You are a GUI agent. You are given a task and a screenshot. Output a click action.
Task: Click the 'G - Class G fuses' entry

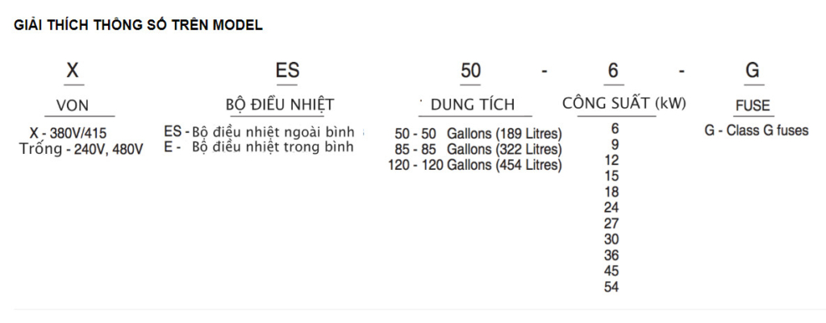pyautogui.click(x=756, y=130)
